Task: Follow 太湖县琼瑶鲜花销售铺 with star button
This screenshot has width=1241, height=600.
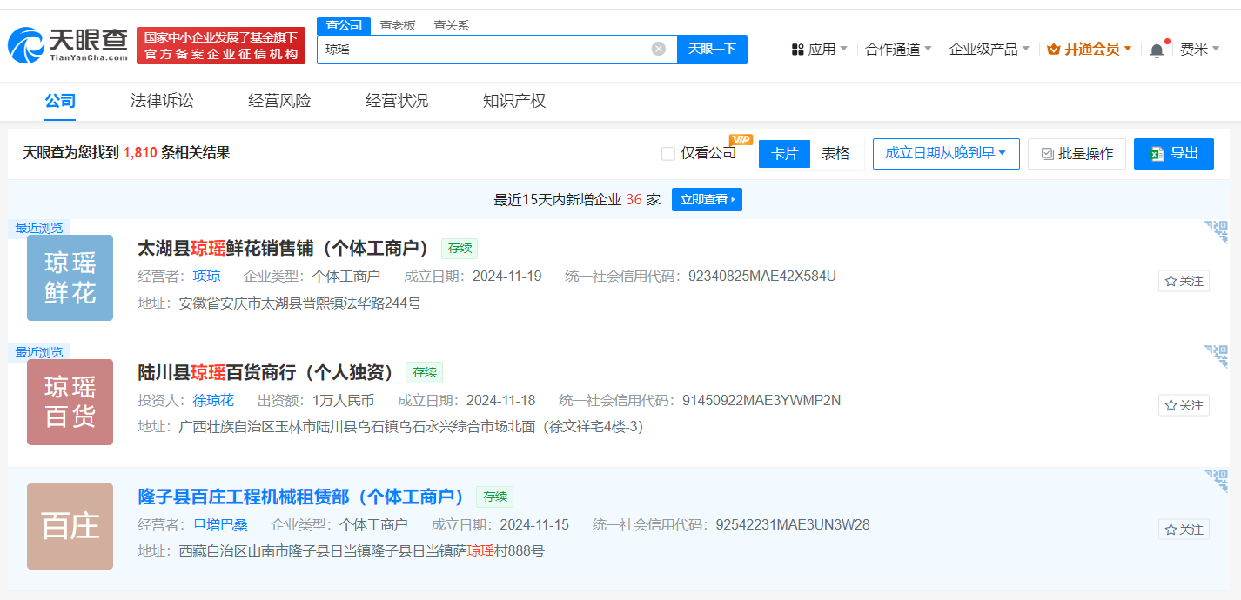Action: 1184,281
